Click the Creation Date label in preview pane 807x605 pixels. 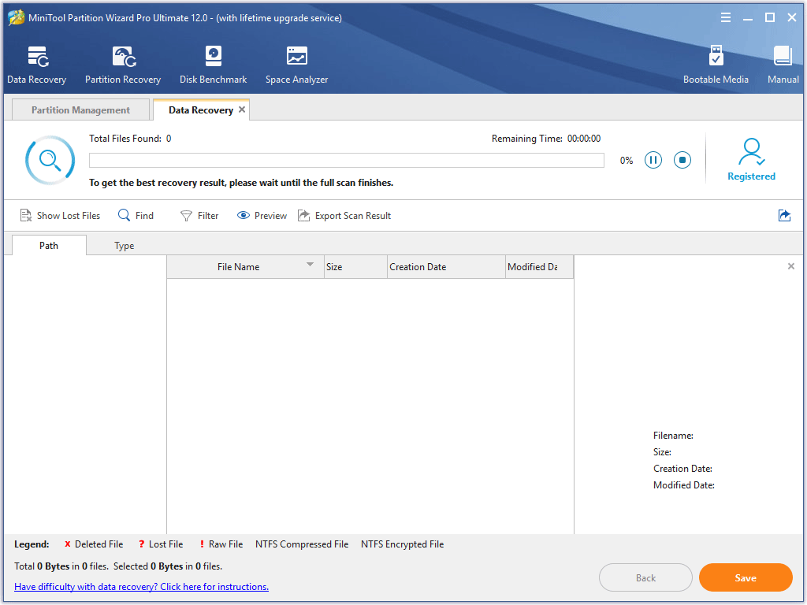682,469
